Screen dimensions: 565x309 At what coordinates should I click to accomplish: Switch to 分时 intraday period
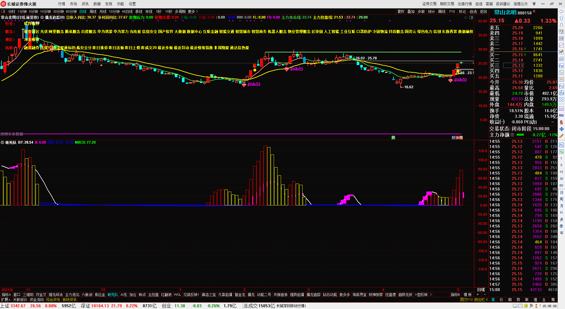[12, 11]
